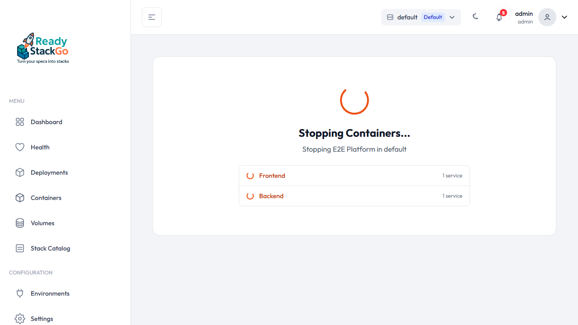Click the Settings gear icon
The image size is (578, 325).
[20, 319]
